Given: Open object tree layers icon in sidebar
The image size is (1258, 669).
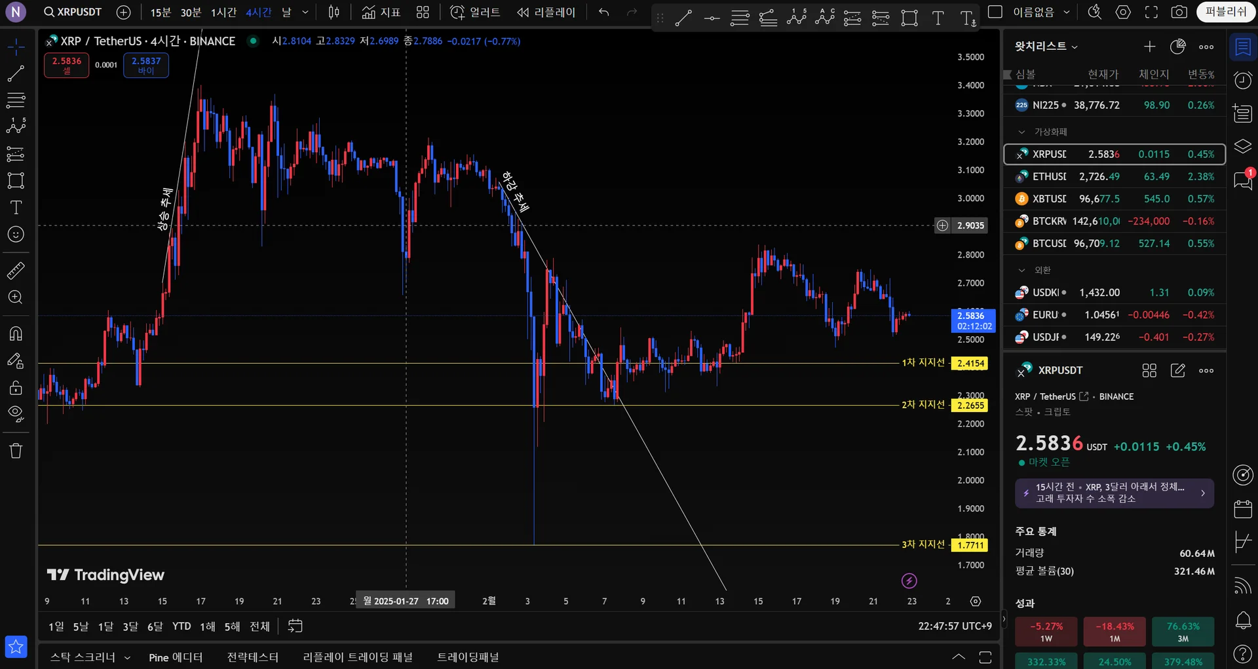Looking at the screenshot, I should (x=1243, y=146).
